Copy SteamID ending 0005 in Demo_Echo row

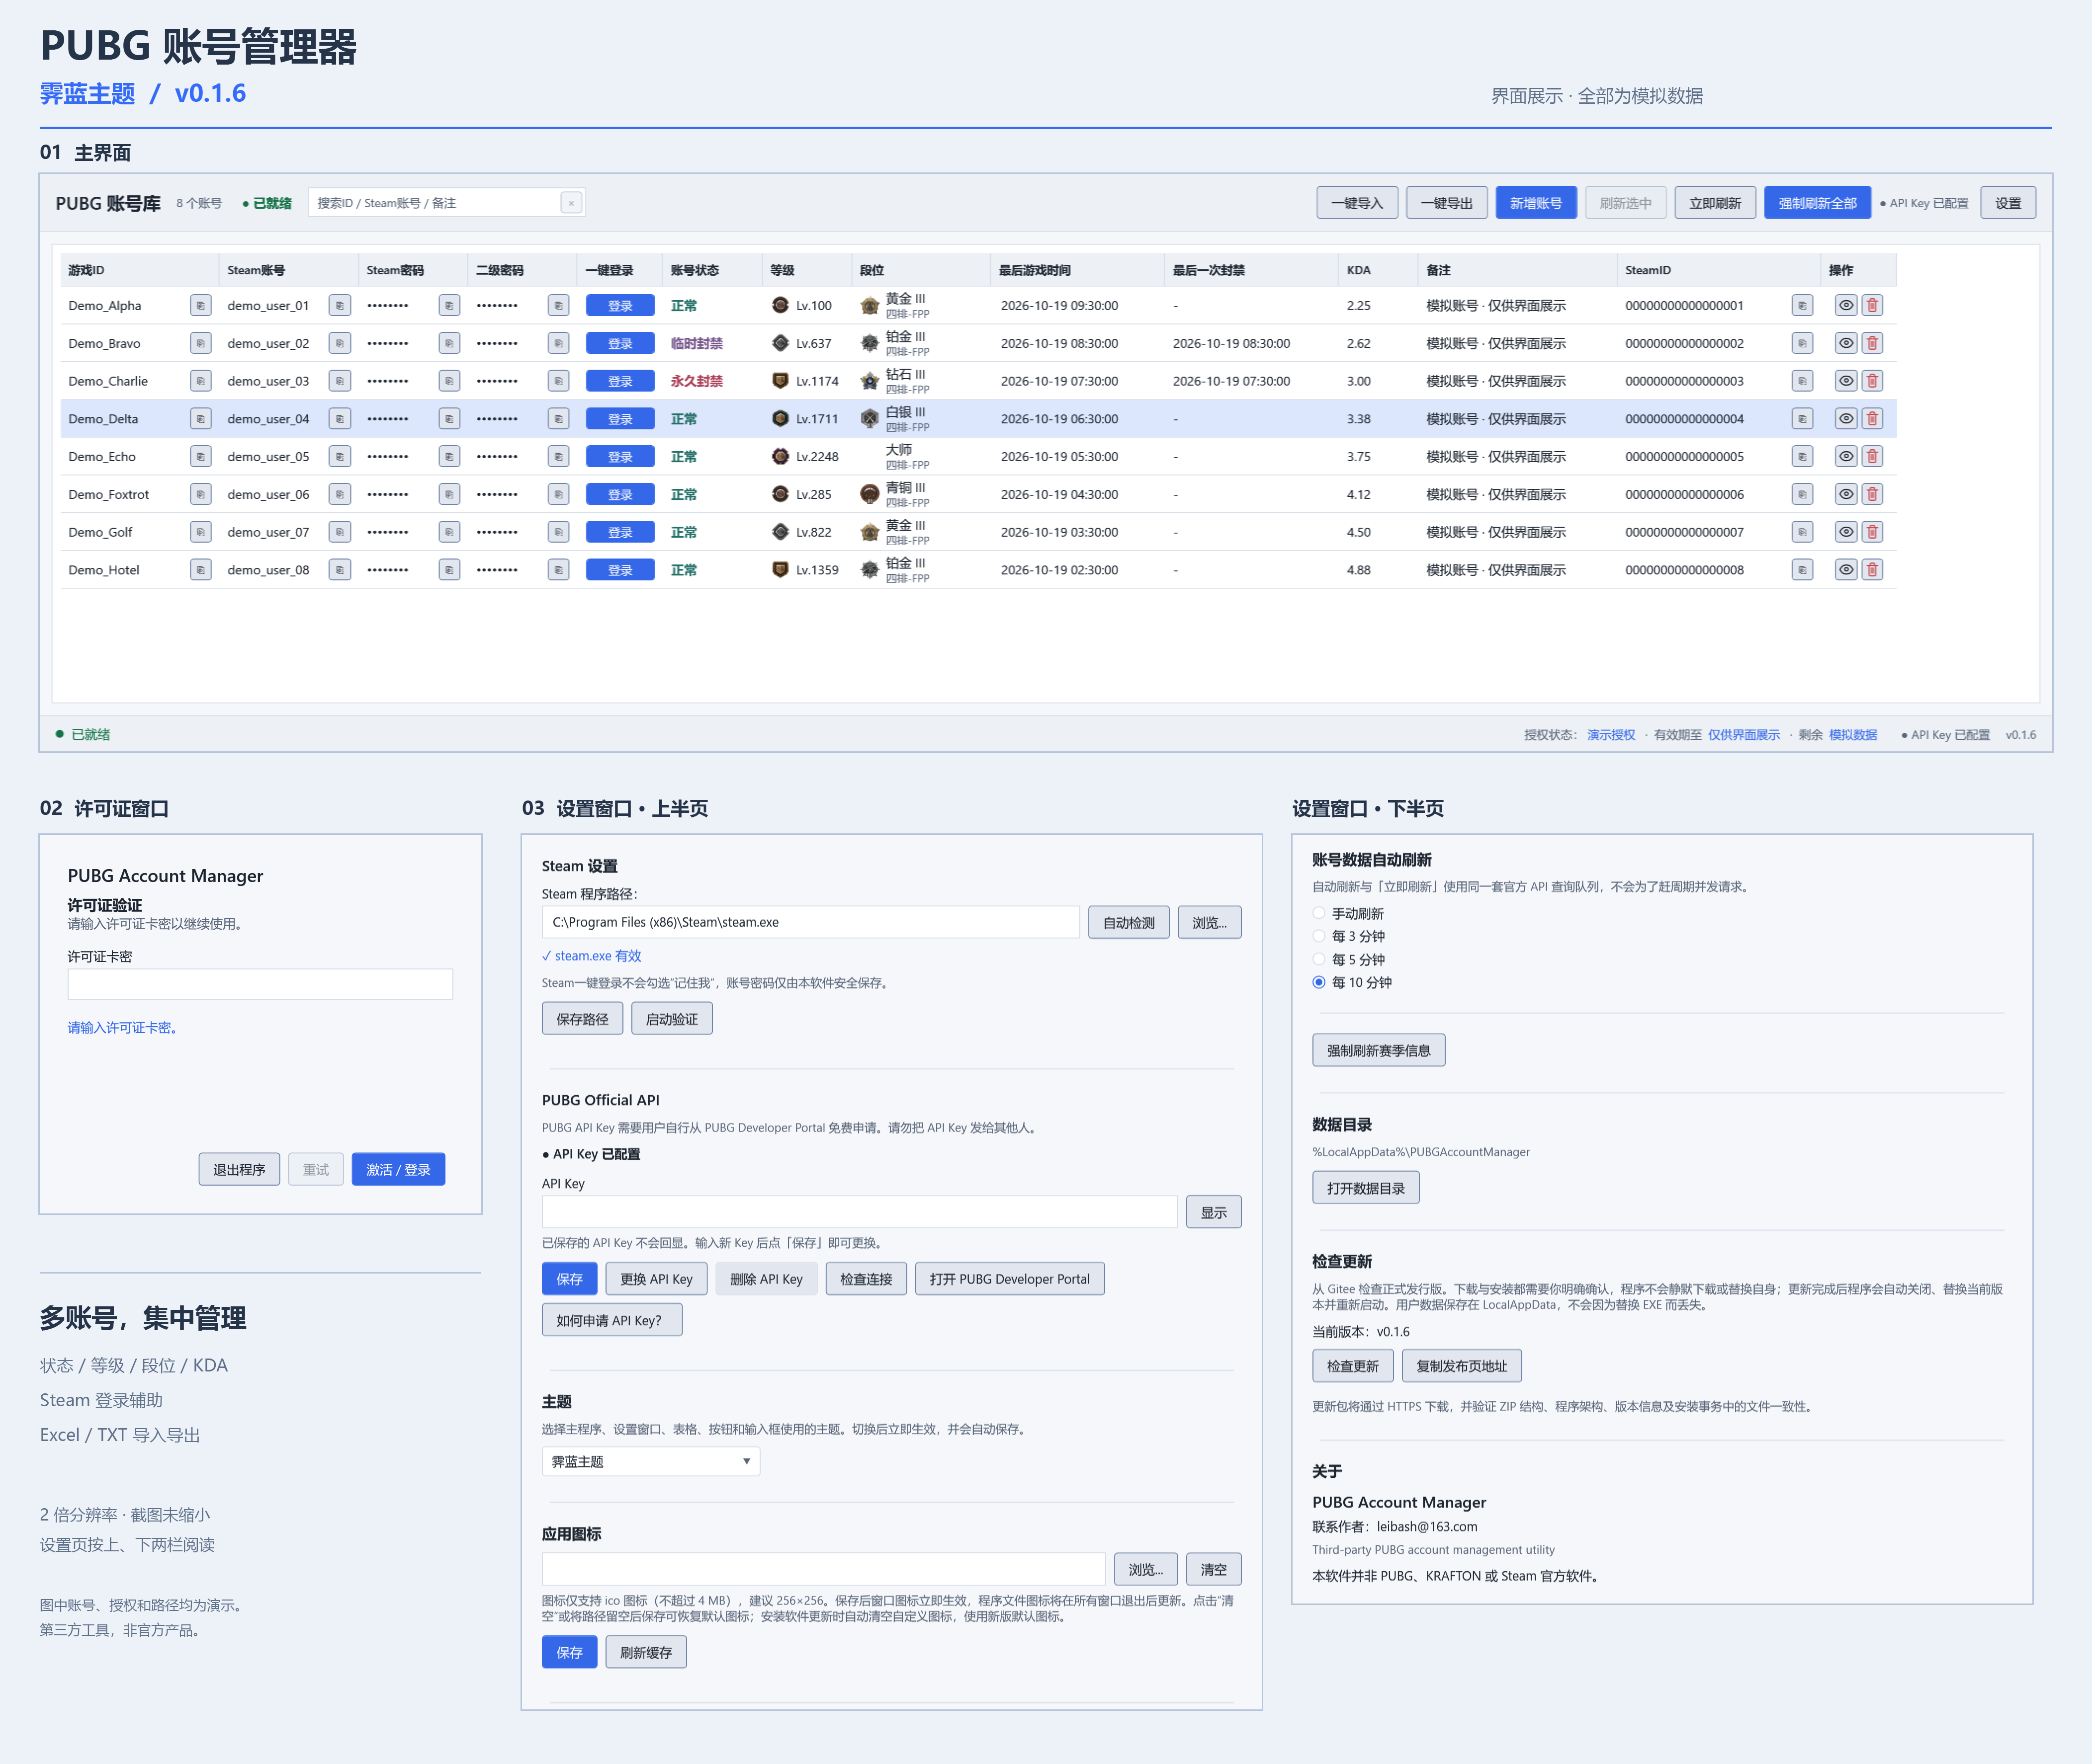tap(1802, 457)
